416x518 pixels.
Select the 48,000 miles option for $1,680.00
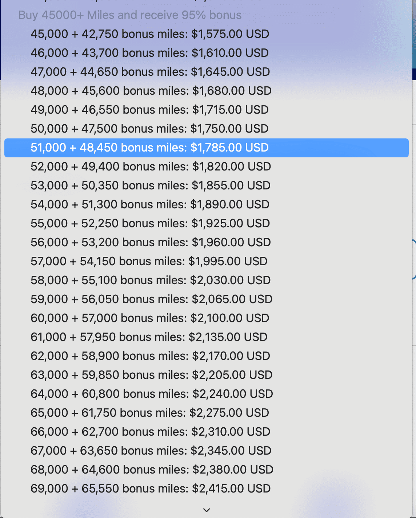coord(151,91)
